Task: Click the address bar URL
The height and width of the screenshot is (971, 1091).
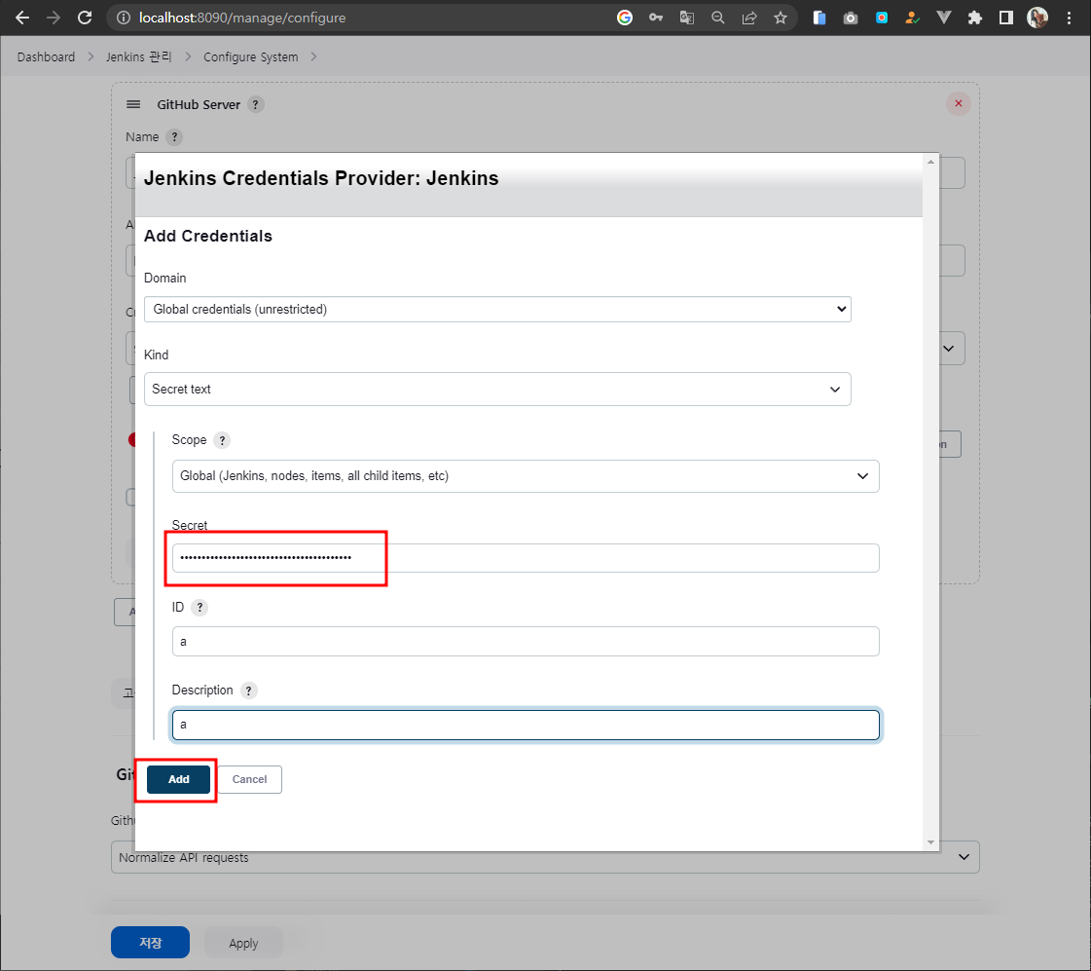Action: pyautogui.click(x=242, y=18)
